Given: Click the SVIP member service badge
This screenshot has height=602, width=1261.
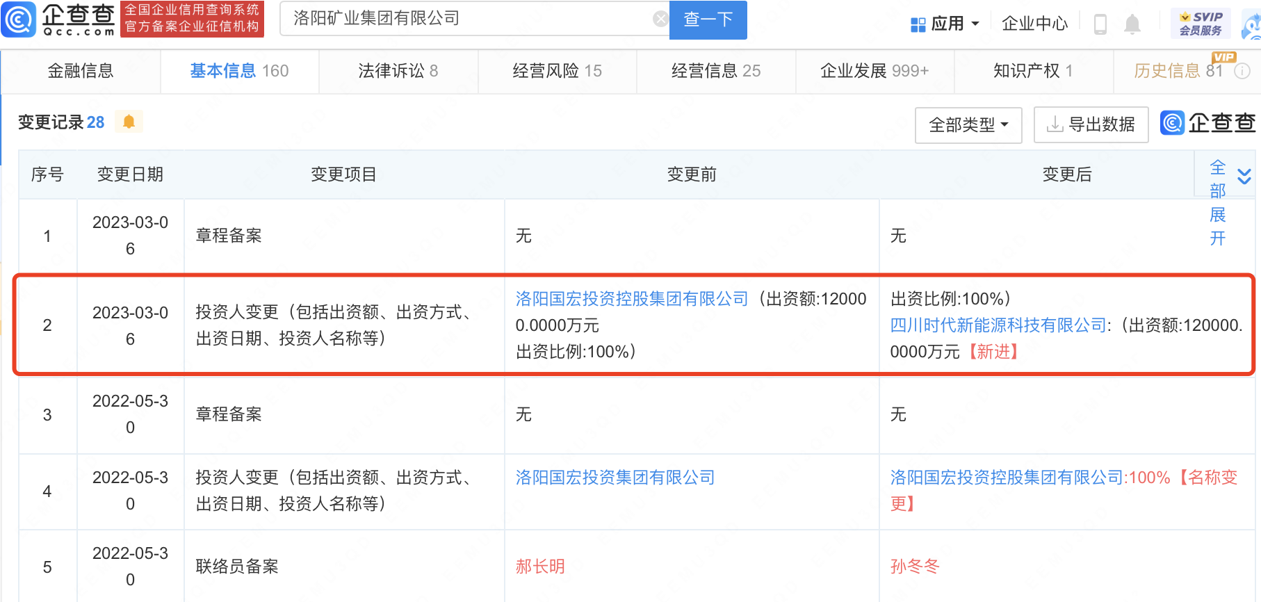Looking at the screenshot, I should pyautogui.click(x=1201, y=24).
